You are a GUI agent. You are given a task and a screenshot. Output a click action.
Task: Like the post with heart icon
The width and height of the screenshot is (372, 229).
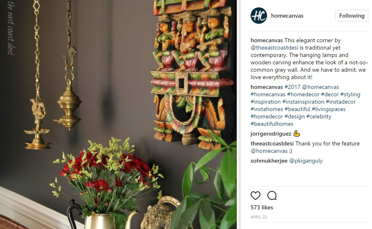coord(256,195)
